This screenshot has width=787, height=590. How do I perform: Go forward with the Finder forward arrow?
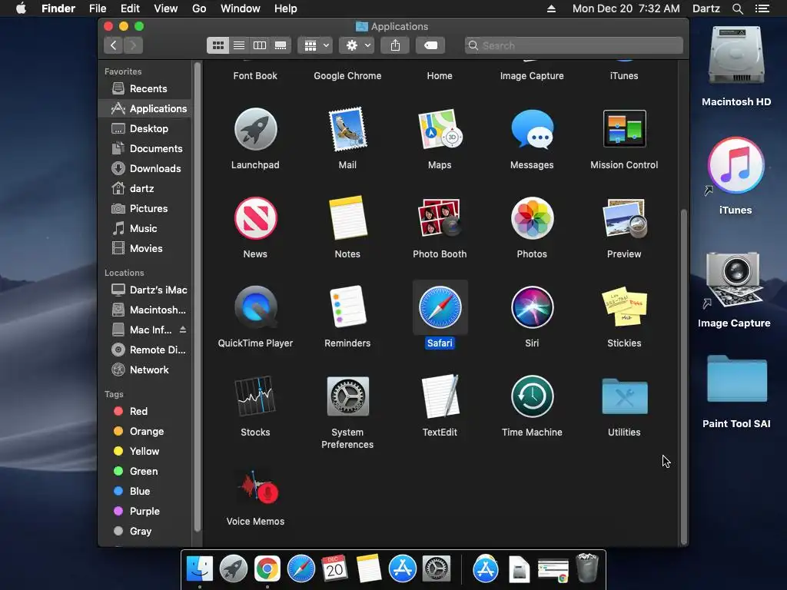pyautogui.click(x=133, y=45)
